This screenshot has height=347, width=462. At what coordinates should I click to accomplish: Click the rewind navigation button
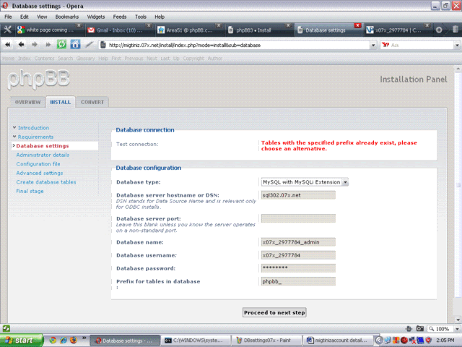[x=8, y=45]
